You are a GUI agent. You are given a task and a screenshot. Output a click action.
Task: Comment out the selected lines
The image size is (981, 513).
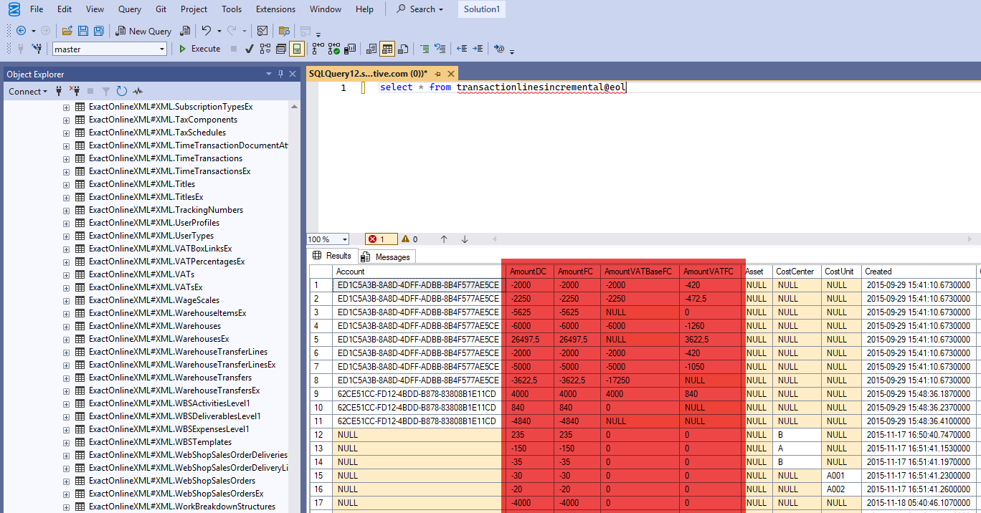tap(425, 49)
